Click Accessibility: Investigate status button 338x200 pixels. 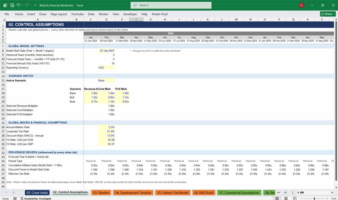tap(36, 199)
